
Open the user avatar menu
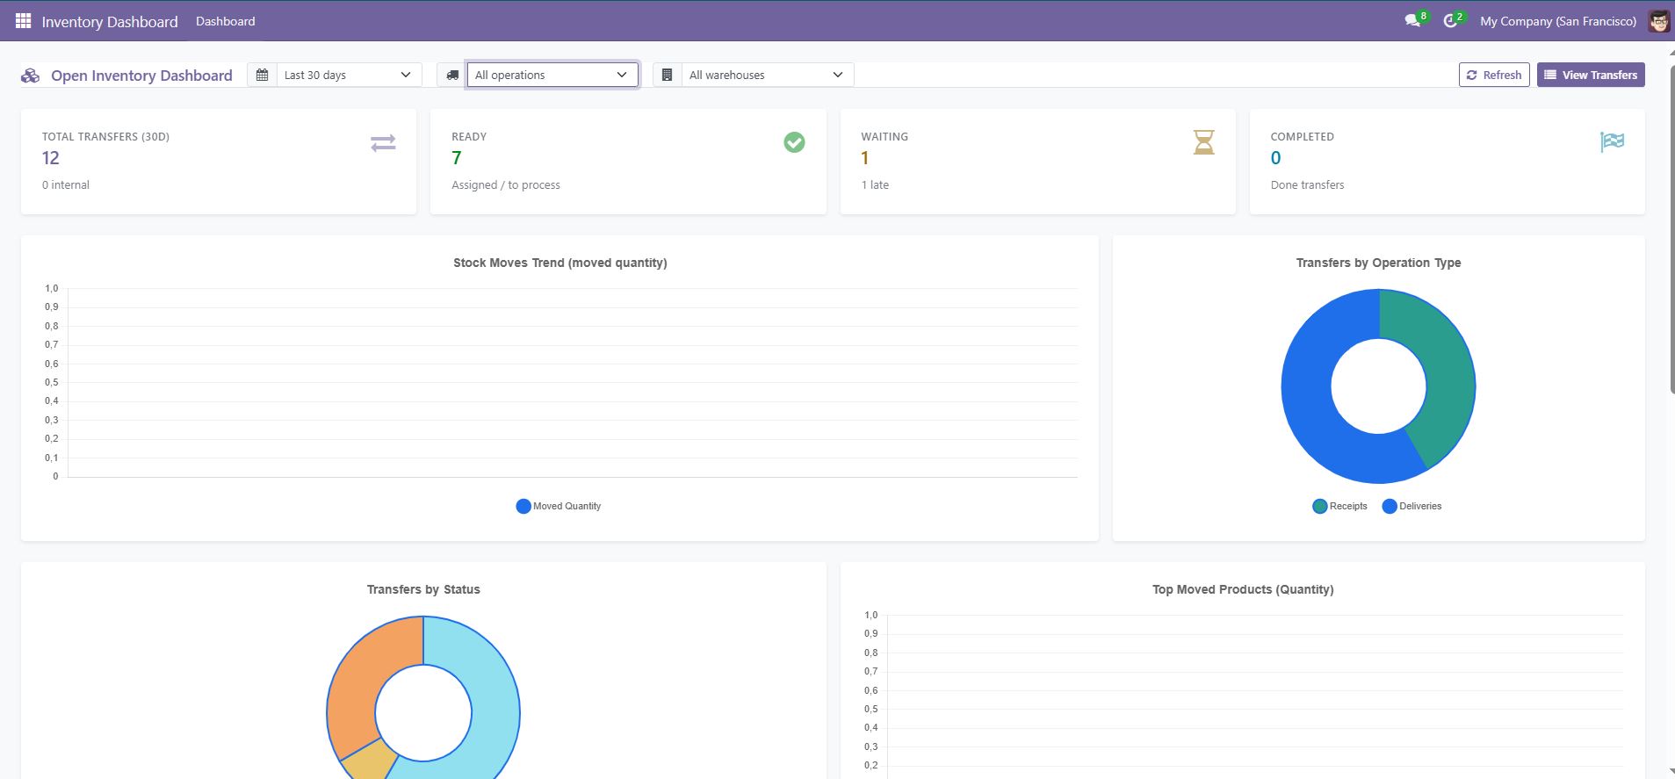[x=1658, y=21]
